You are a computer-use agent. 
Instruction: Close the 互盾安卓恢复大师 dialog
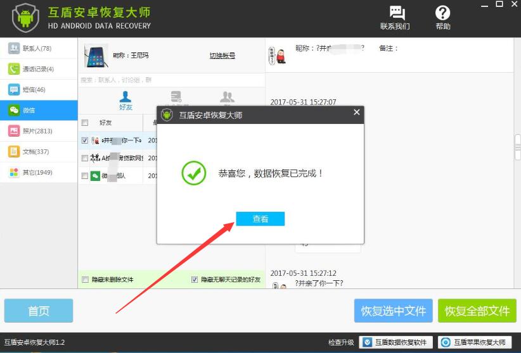click(357, 112)
